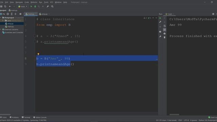Open the Tools menu
The image size is (217, 122).
click(46, 2)
